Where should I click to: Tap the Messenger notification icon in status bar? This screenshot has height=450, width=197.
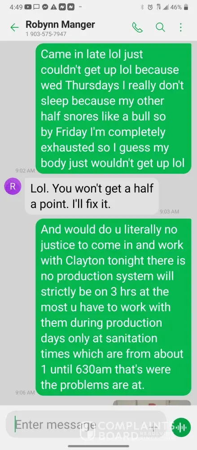[x=44, y=7]
